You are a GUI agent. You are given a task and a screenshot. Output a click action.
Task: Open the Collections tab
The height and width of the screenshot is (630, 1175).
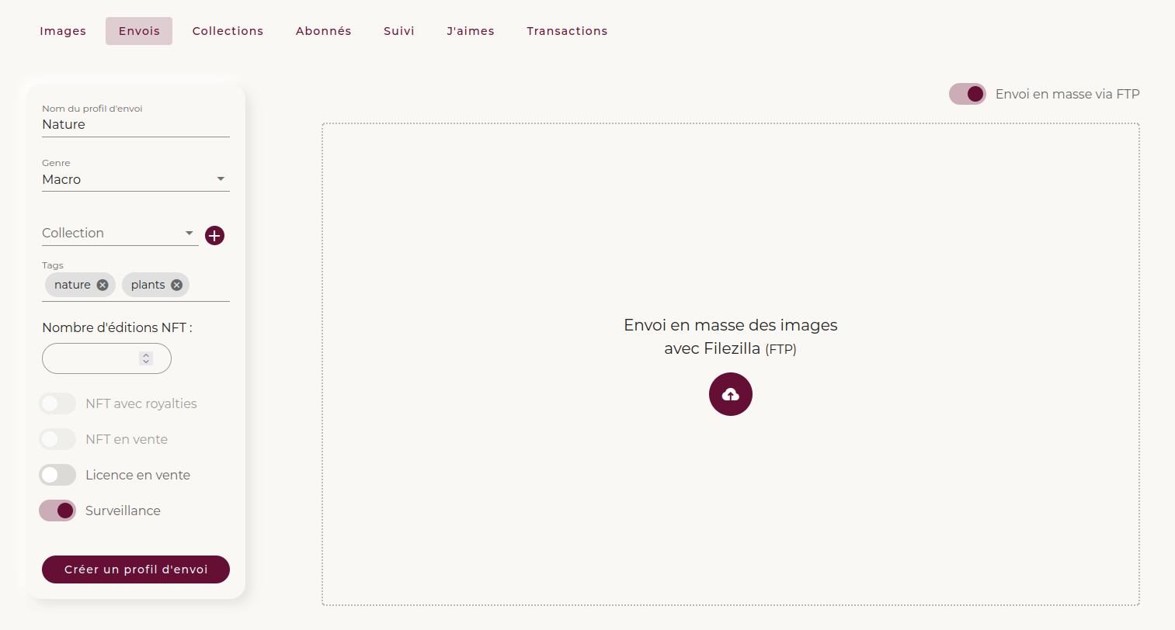click(x=228, y=31)
